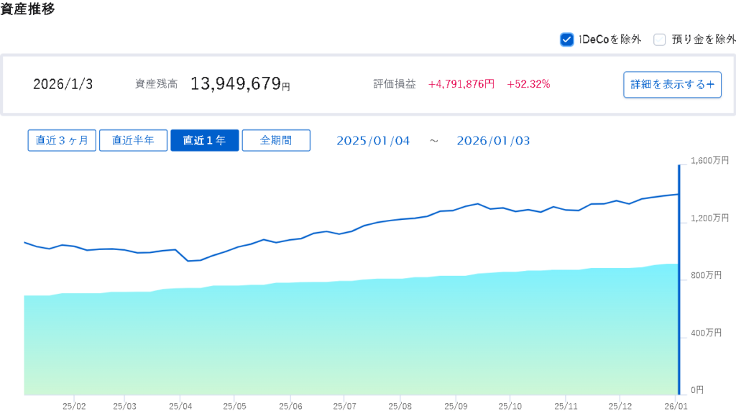
Task: Click the 25/02 x-axis label
Action: point(74,405)
